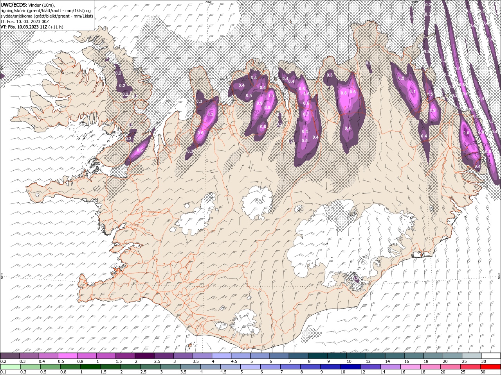The height and width of the screenshot is (375, 501).
Task: Click the bright pink snow swatch between 0.5 and 0.8
Action: pyautogui.click(x=67, y=356)
